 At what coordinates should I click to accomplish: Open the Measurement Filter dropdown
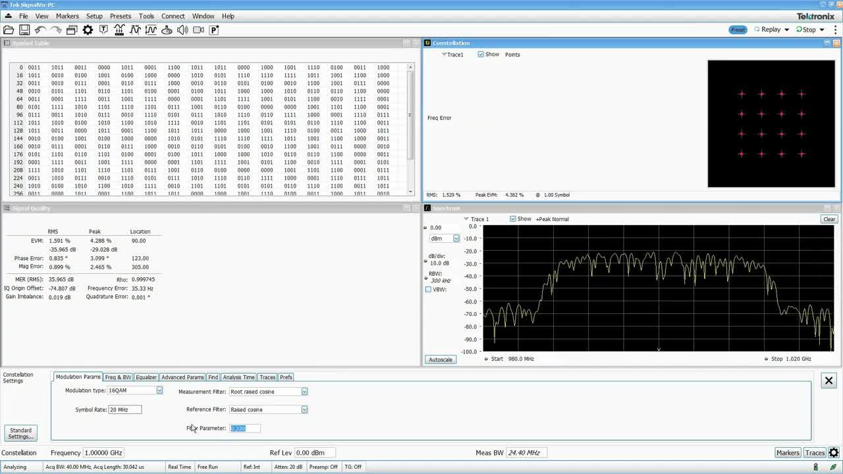pyautogui.click(x=304, y=391)
